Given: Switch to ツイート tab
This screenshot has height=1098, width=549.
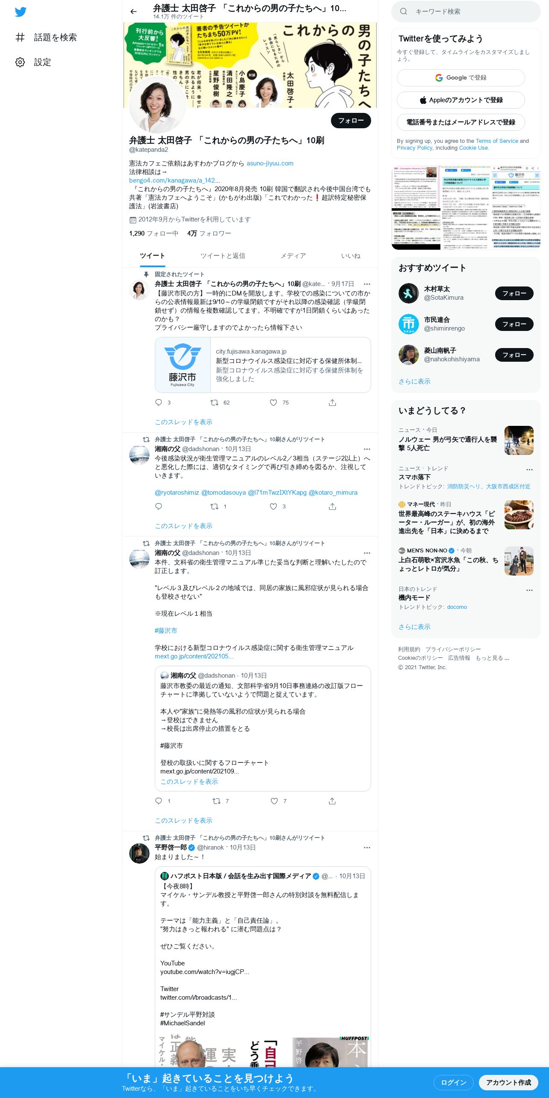Looking at the screenshot, I should click(152, 256).
